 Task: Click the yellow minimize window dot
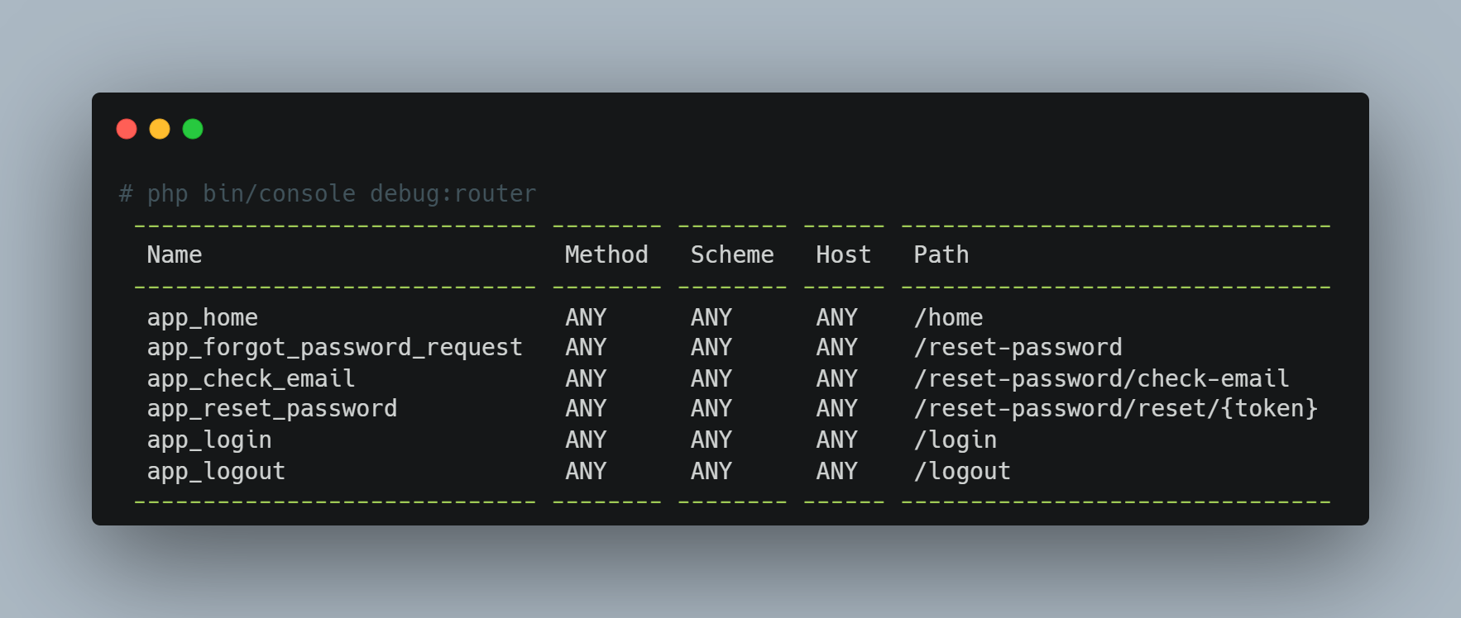tap(160, 129)
